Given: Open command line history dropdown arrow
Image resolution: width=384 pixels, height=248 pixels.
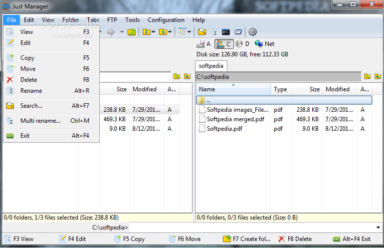Looking at the screenshot, I should [378, 228].
